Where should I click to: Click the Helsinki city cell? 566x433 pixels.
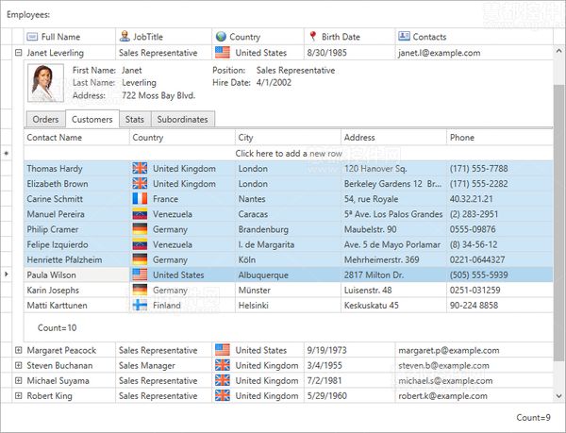[x=288, y=306]
